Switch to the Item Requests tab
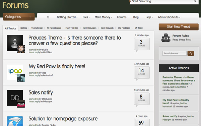The width and height of the screenshot is (201, 126). coord(107,28)
